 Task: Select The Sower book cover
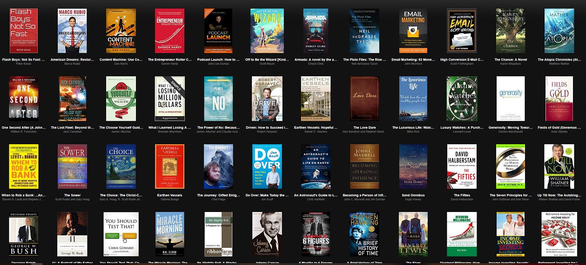[x=72, y=166]
